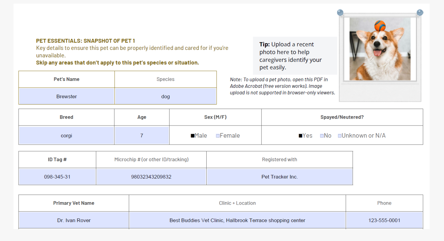Edit the Registered with field Pet Tracker Inc.

(x=279, y=177)
